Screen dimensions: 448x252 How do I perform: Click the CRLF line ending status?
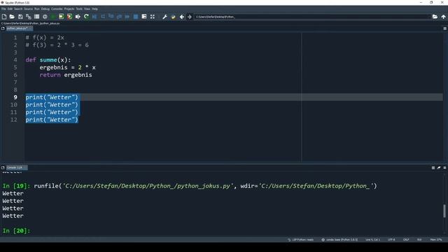pos(406,239)
